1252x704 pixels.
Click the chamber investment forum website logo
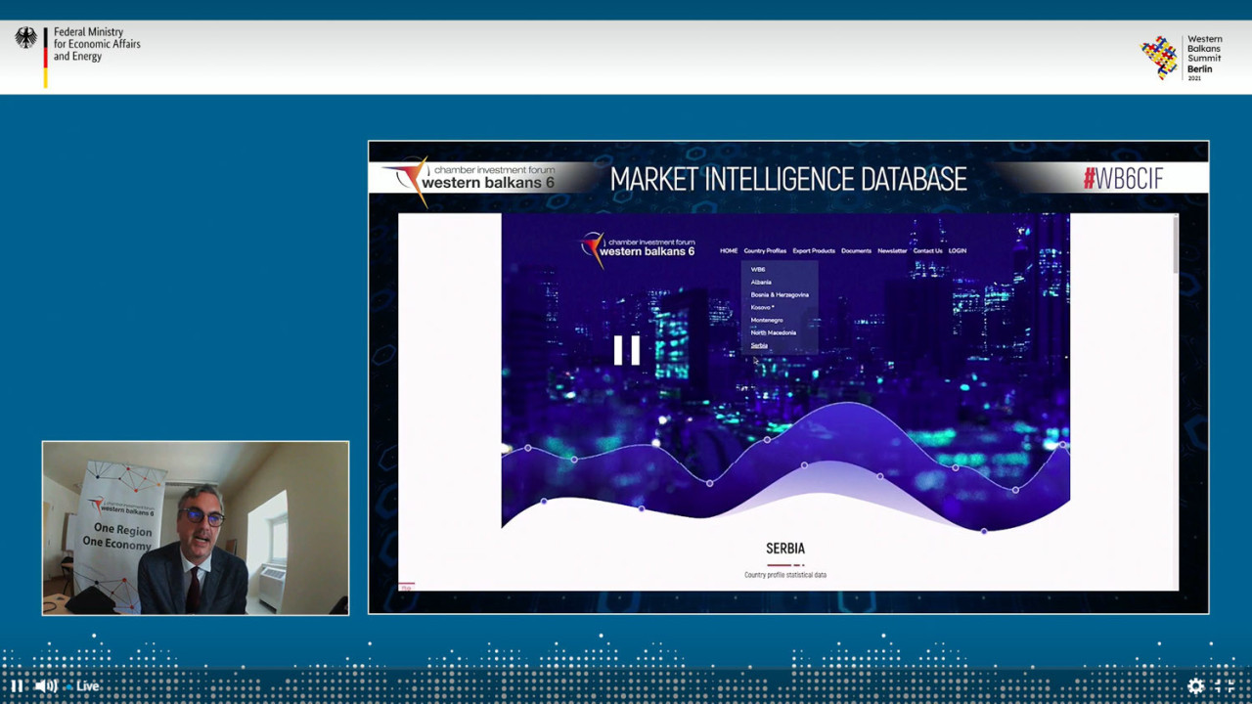click(637, 248)
